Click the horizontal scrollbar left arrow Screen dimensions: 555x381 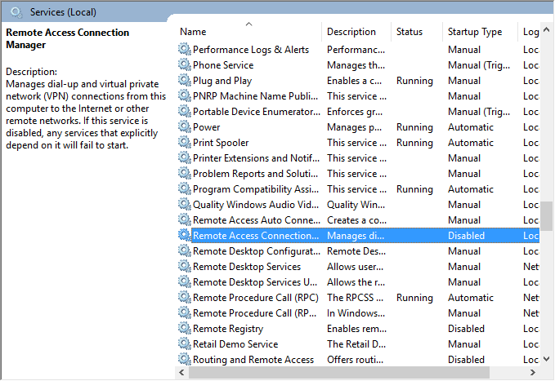181,372
